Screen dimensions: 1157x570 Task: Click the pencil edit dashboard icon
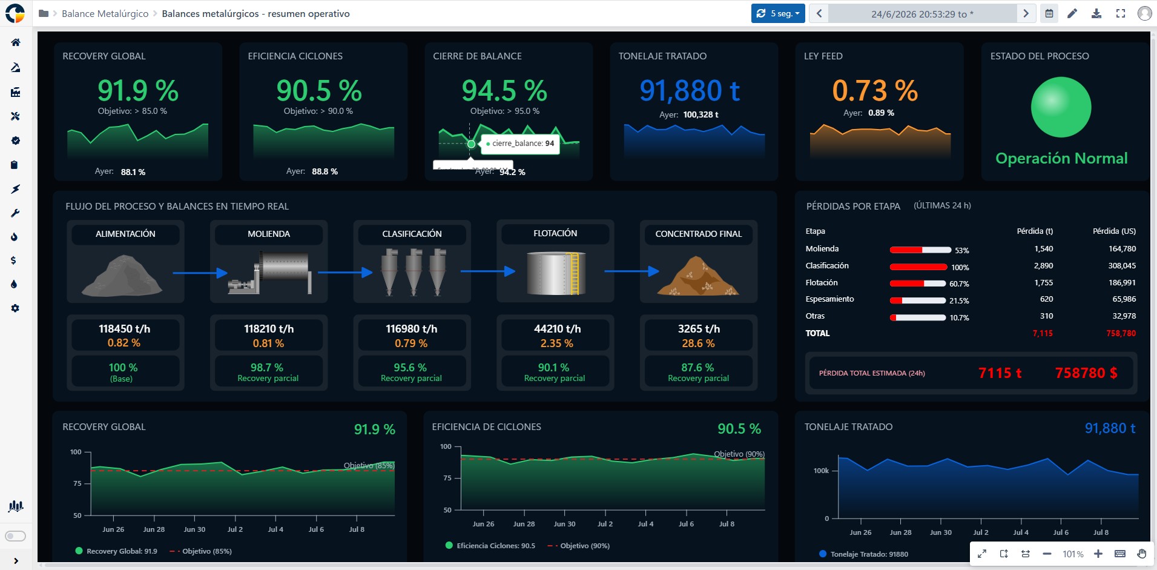tap(1072, 13)
